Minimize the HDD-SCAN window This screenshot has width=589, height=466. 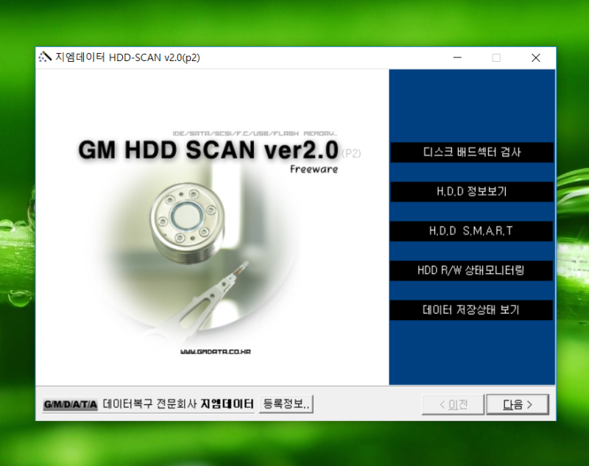point(457,57)
